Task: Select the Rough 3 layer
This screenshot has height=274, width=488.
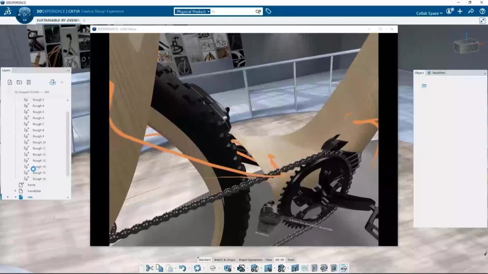Action: pos(38,100)
